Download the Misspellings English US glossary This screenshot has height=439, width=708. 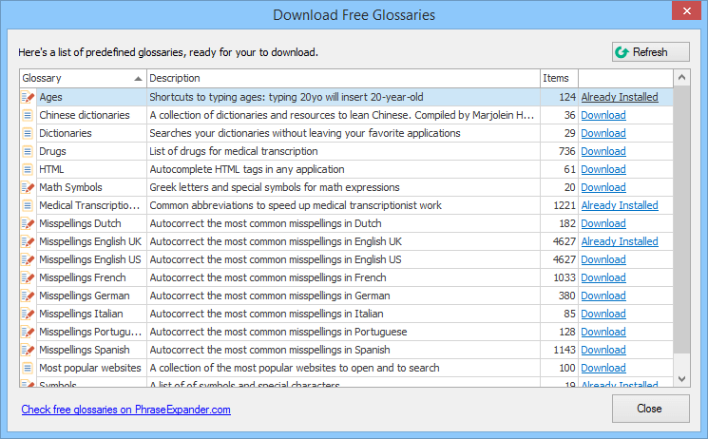[x=603, y=259]
